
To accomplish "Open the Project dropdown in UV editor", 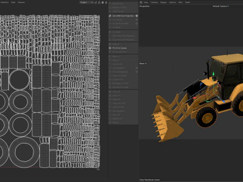I will coord(87,3).
